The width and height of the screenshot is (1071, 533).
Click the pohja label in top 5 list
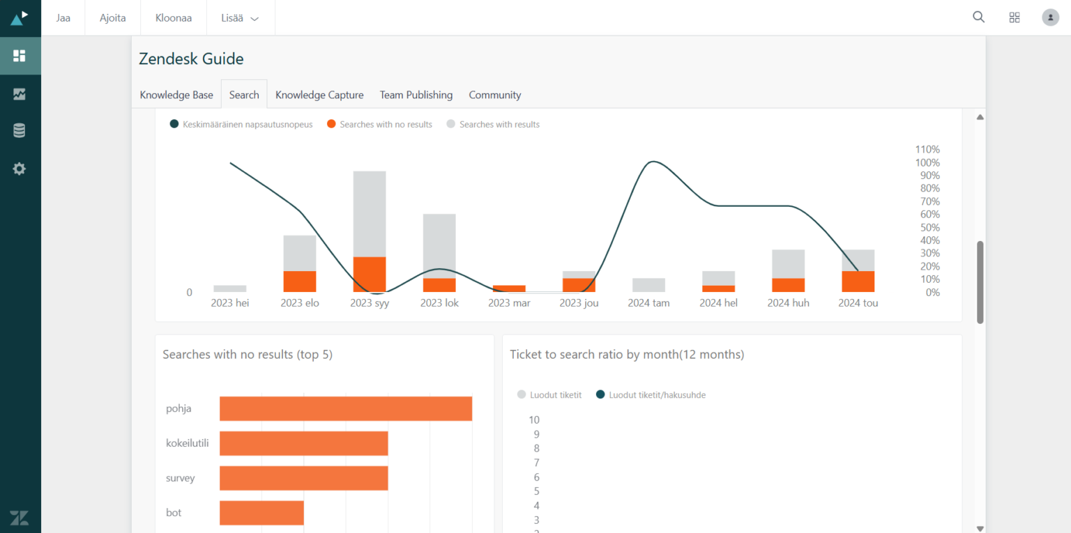point(178,409)
